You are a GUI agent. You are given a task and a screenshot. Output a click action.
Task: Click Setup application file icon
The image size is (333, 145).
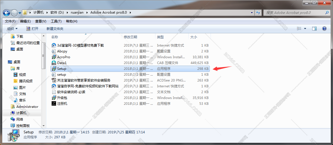pyautogui.click(x=54, y=68)
